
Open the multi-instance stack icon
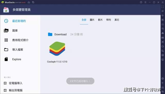click(x=163, y=55)
